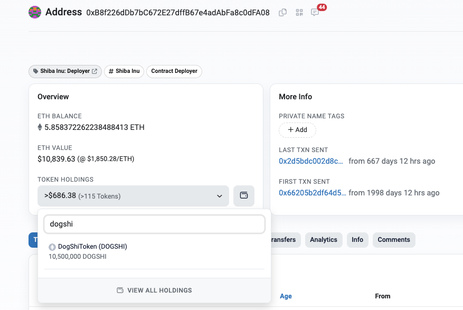Show the address QR code

tap(299, 12)
